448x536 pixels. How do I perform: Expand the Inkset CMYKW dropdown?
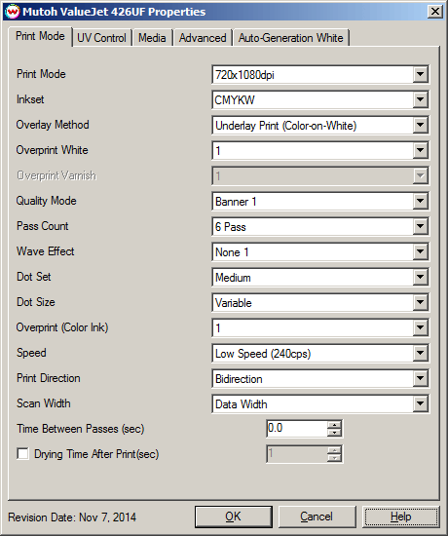pyautogui.click(x=320, y=99)
